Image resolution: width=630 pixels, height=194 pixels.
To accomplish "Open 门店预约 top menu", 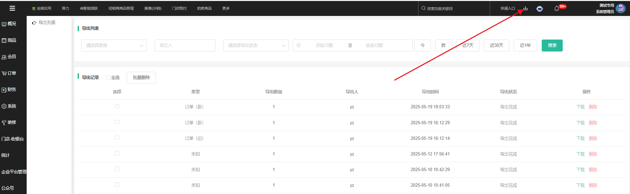I will pyautogui.click(x=179, y=9).
